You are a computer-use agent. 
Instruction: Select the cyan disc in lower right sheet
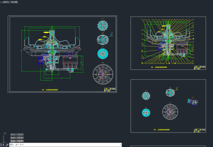[146, 113]
